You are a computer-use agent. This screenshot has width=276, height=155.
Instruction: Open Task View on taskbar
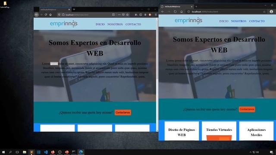pyautogui.click(x=17, y=152)
